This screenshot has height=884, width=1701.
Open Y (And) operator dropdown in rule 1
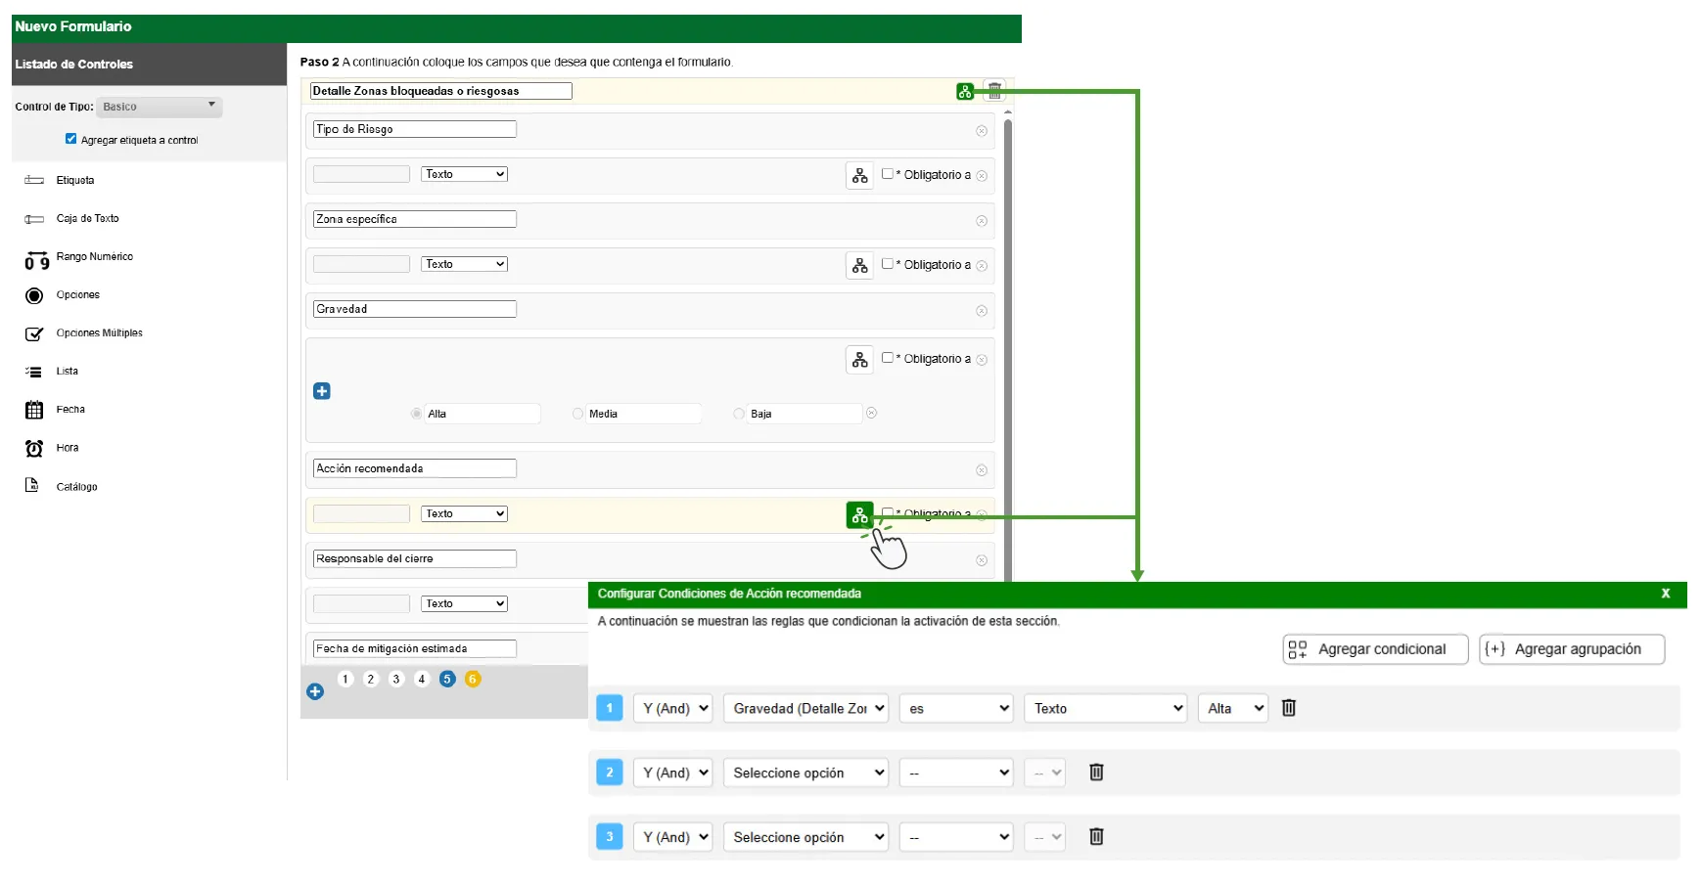tap(672, 708)
